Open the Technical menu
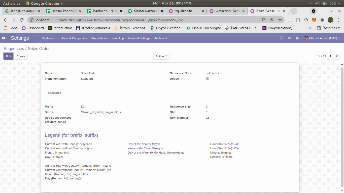This screenshot has width=344, height=193. 161,38
